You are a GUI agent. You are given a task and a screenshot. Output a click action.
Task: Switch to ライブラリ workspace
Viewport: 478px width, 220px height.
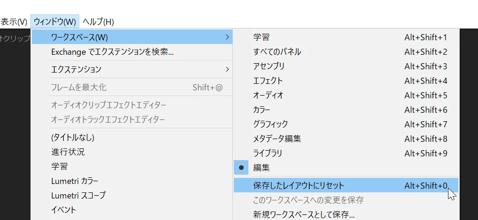(346, 153)
